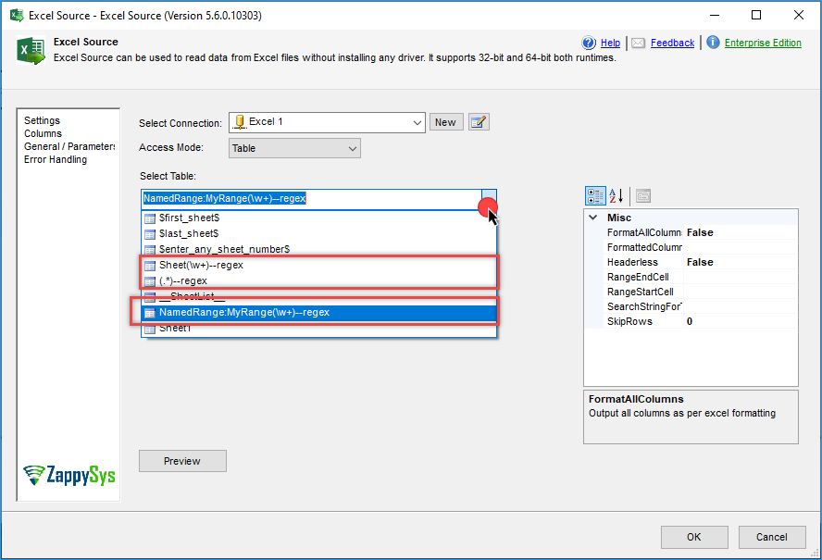Select the FormattedColumns property row
Image resolution: width=822 pixels, height=560 pixels.
click(x=691, y=247)
